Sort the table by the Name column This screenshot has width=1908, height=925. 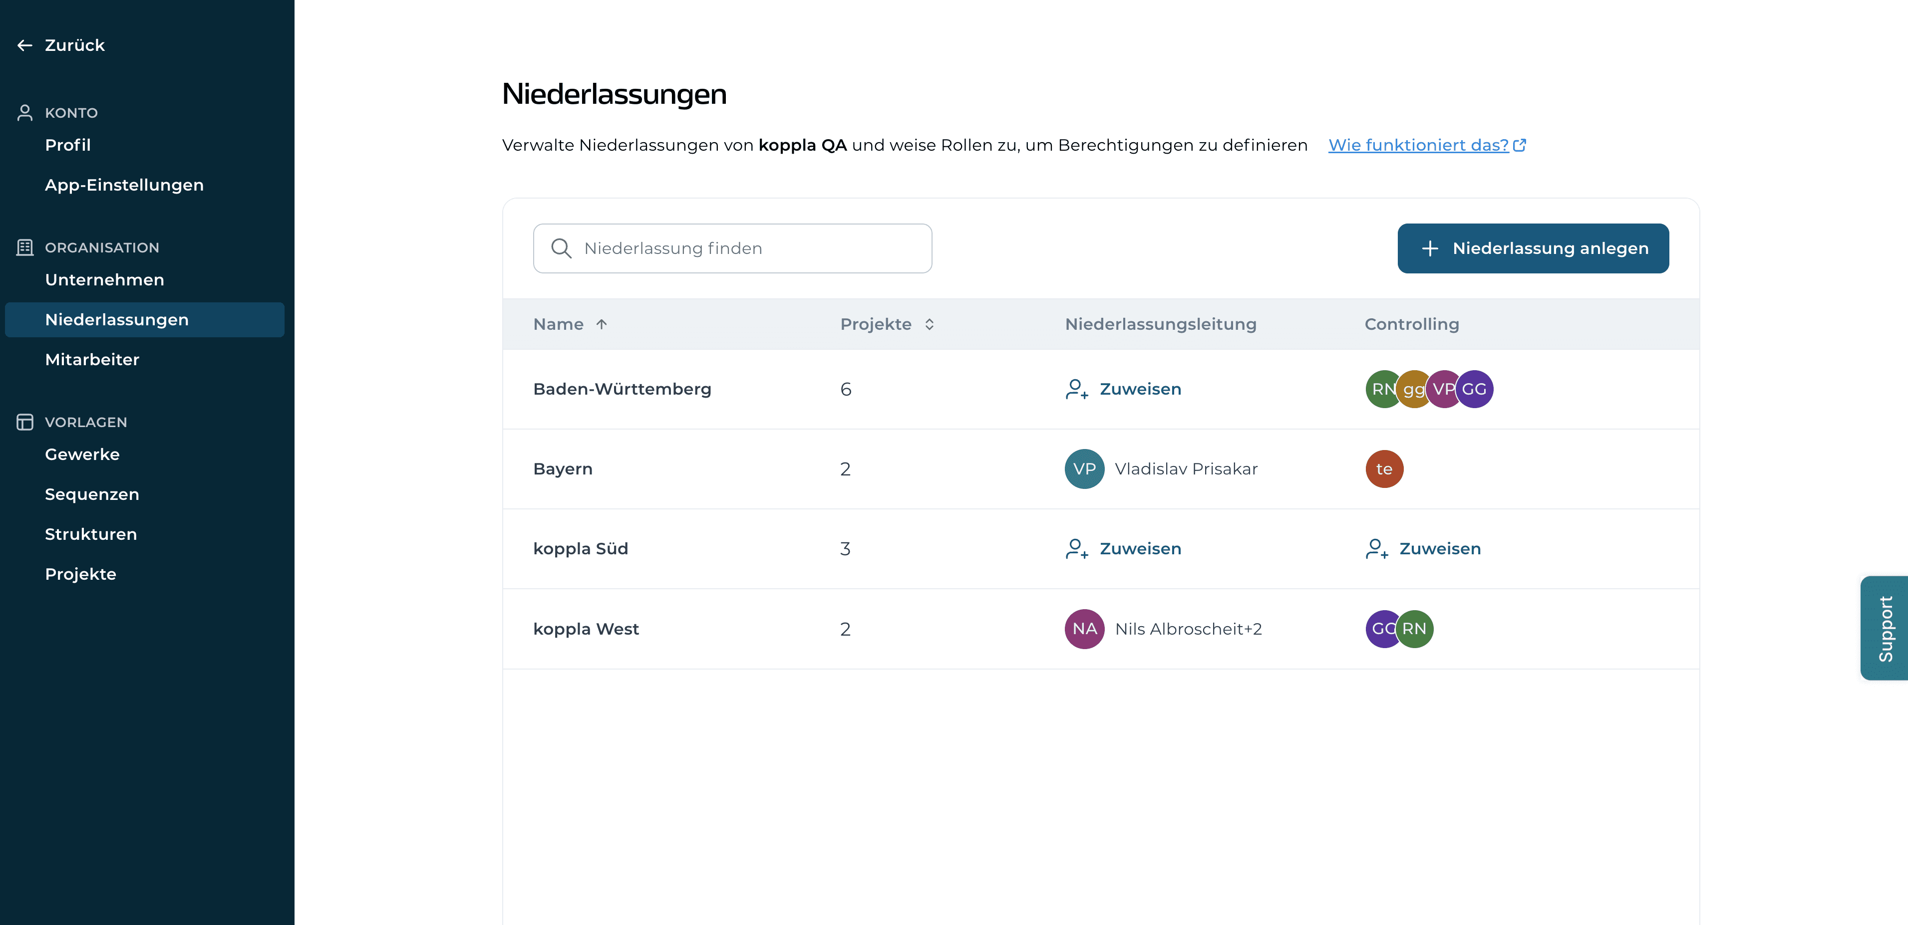pos(570,324)
